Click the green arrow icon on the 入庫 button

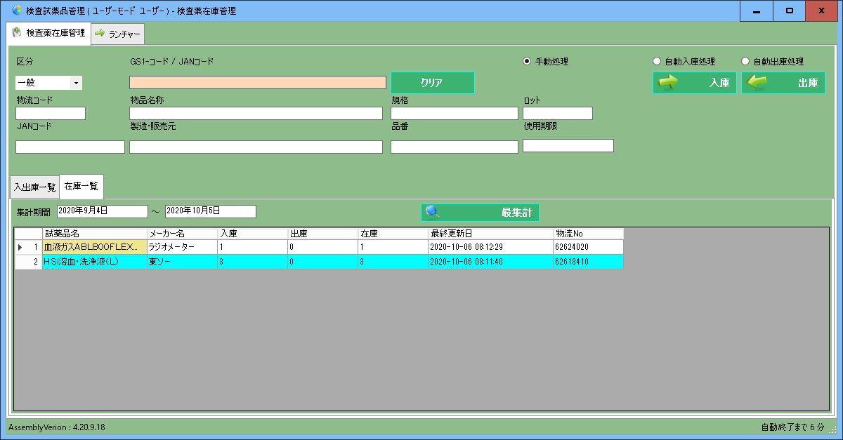tap(667, 82)
